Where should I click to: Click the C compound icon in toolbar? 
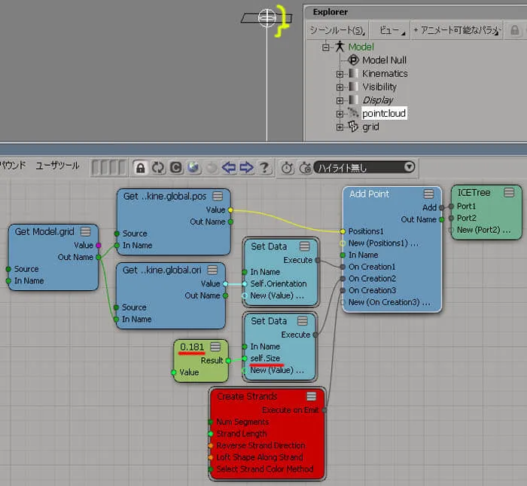175,167
